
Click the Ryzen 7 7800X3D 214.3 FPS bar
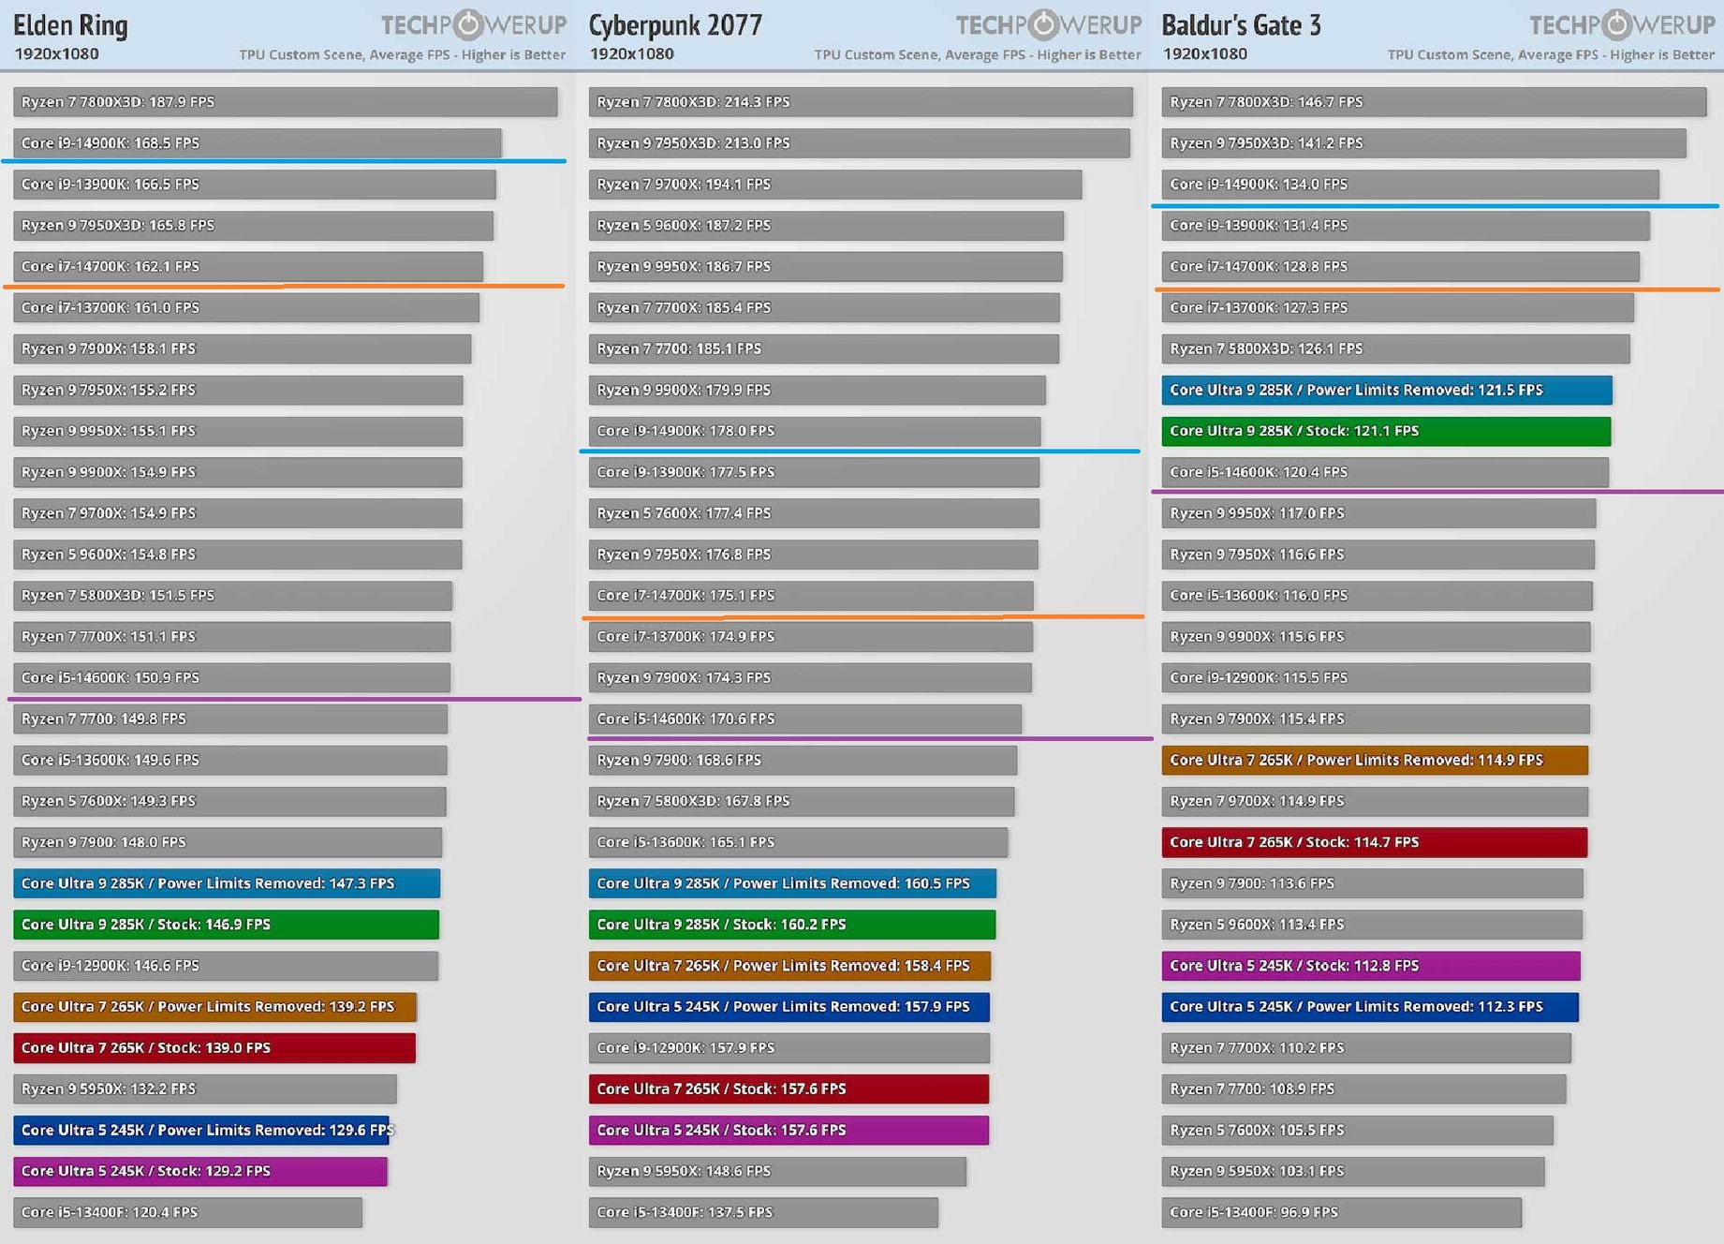[860, 102]
